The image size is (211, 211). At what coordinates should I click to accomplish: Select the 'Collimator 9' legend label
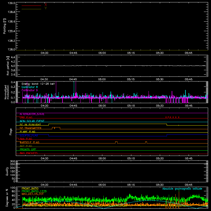tap(30, 90)
